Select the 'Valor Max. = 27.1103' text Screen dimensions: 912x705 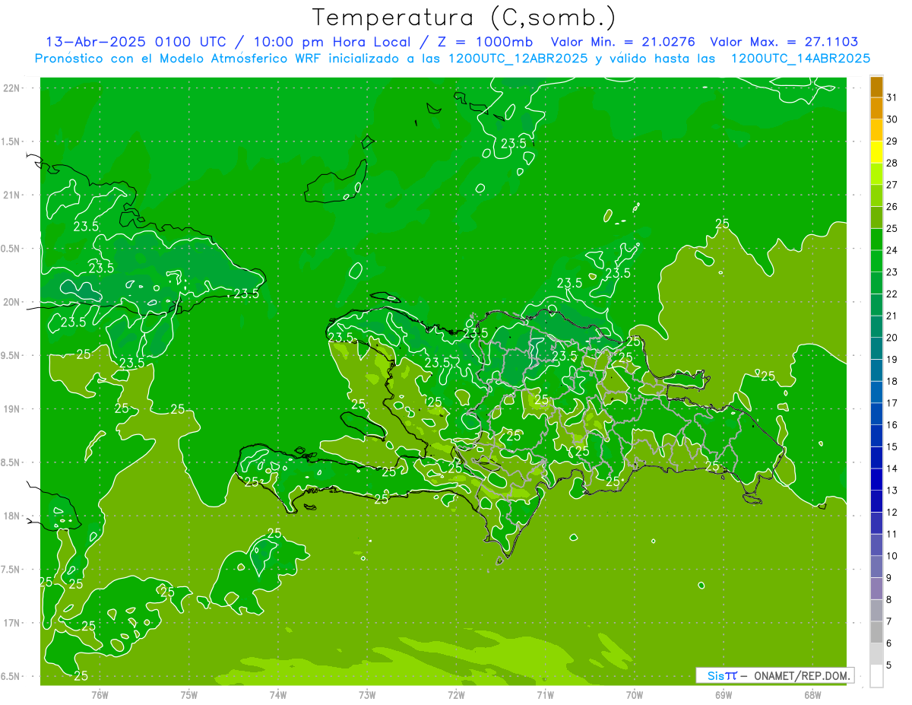pyautogui.click(x=785, y=42)
